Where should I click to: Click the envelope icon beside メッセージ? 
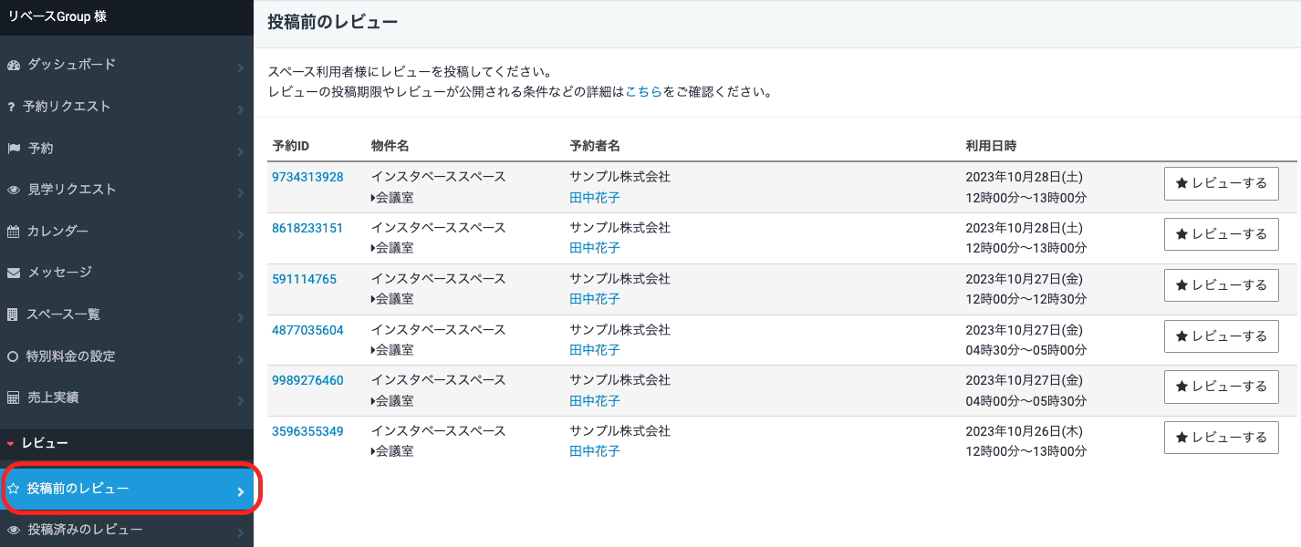(13, 273)
